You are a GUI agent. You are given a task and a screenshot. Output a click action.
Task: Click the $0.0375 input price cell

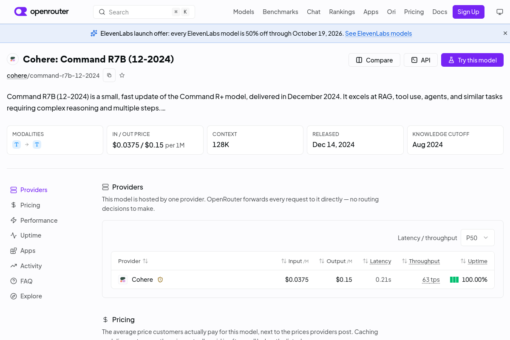pos(297,280)
